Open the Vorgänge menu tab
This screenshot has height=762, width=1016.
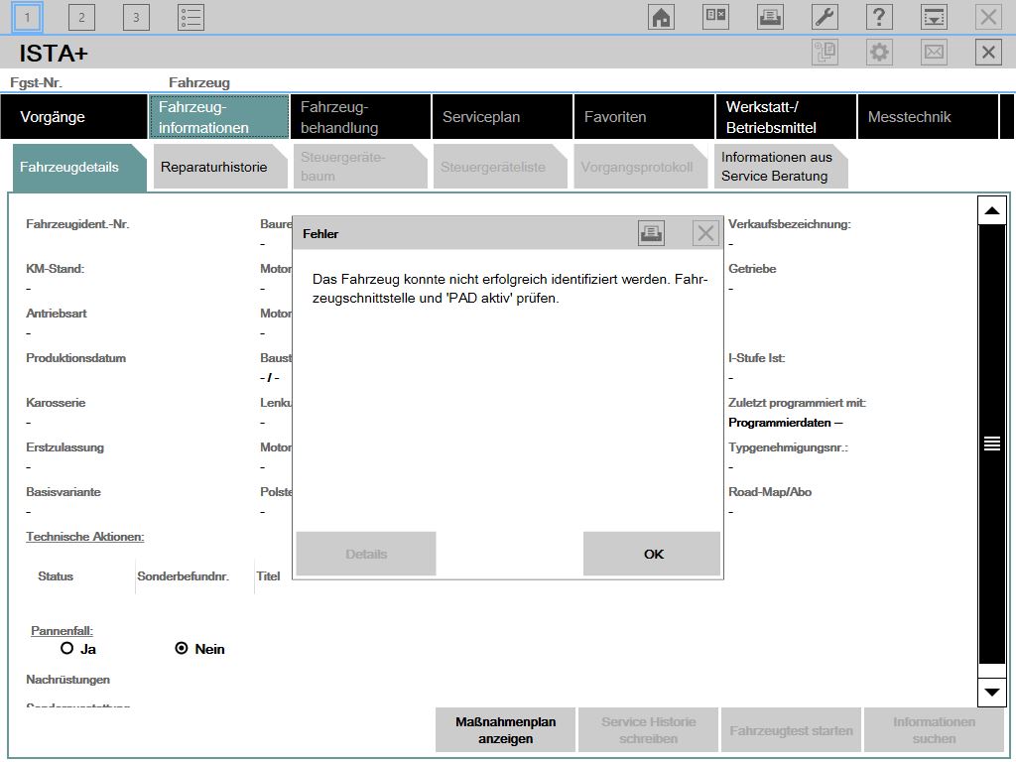(73, 117)
